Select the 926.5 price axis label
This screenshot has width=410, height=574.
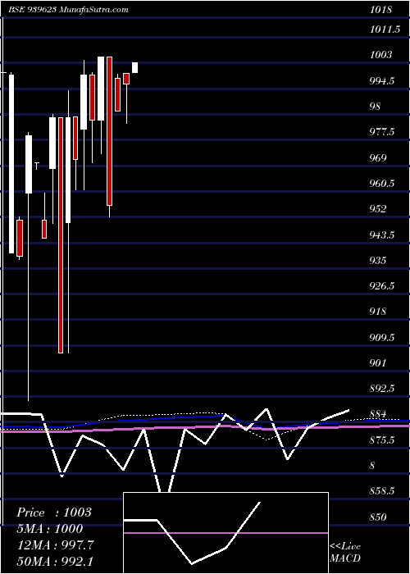(x=382, y=286)
